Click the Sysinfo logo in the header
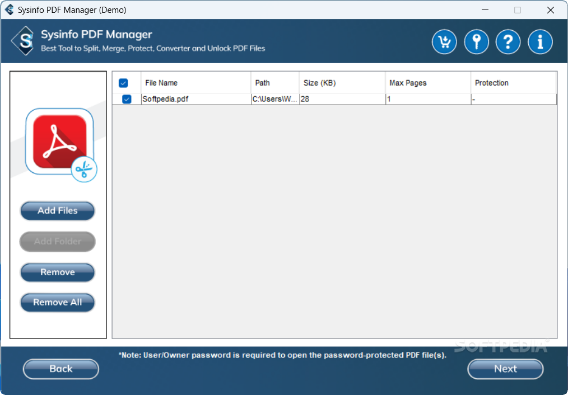Screen dimensions: 568x395 (x=23, y=41)
